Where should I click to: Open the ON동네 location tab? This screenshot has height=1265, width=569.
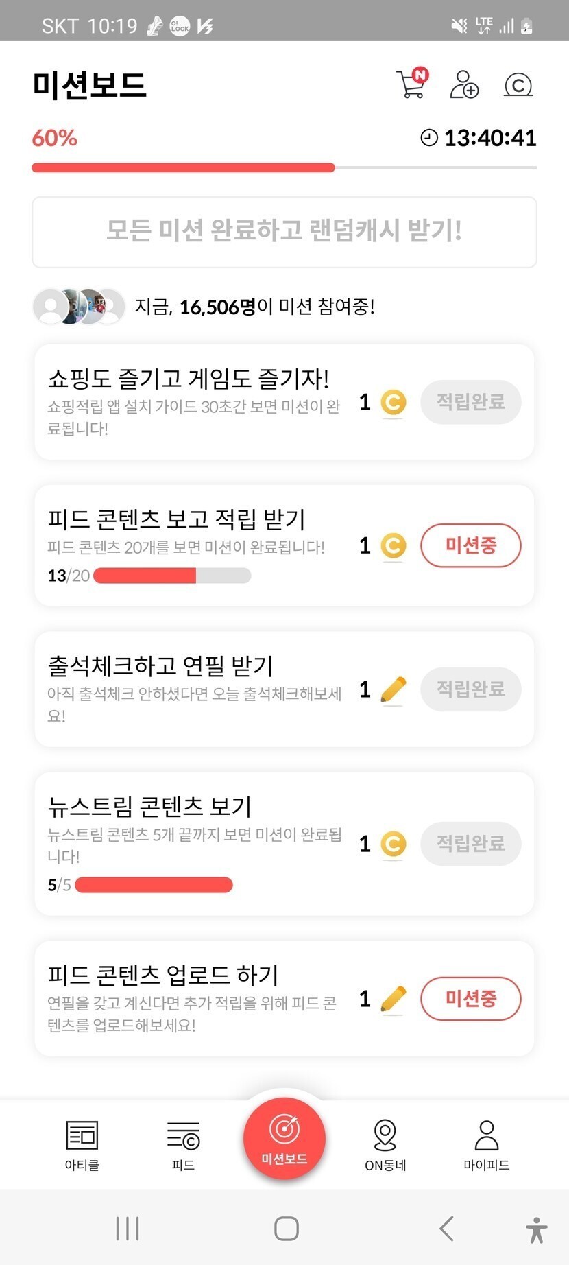coord(385,1144)
